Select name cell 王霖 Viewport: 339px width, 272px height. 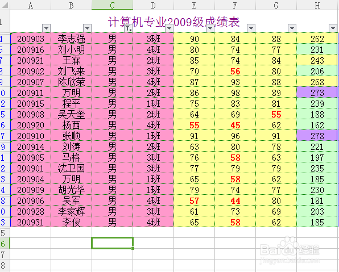[x=71, y=60]
